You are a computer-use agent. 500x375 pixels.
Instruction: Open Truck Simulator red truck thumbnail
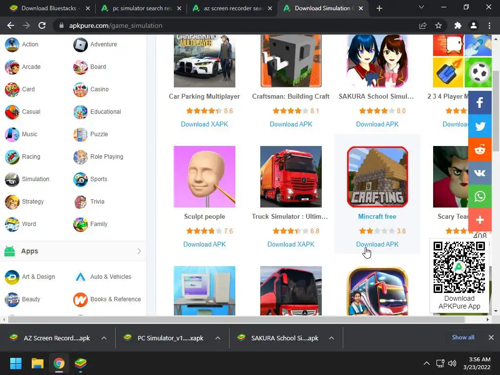[x=291, y=177]
